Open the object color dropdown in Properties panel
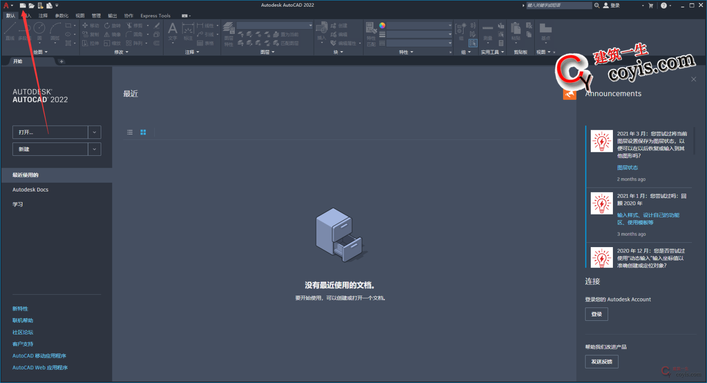 (x=420, y=26)
